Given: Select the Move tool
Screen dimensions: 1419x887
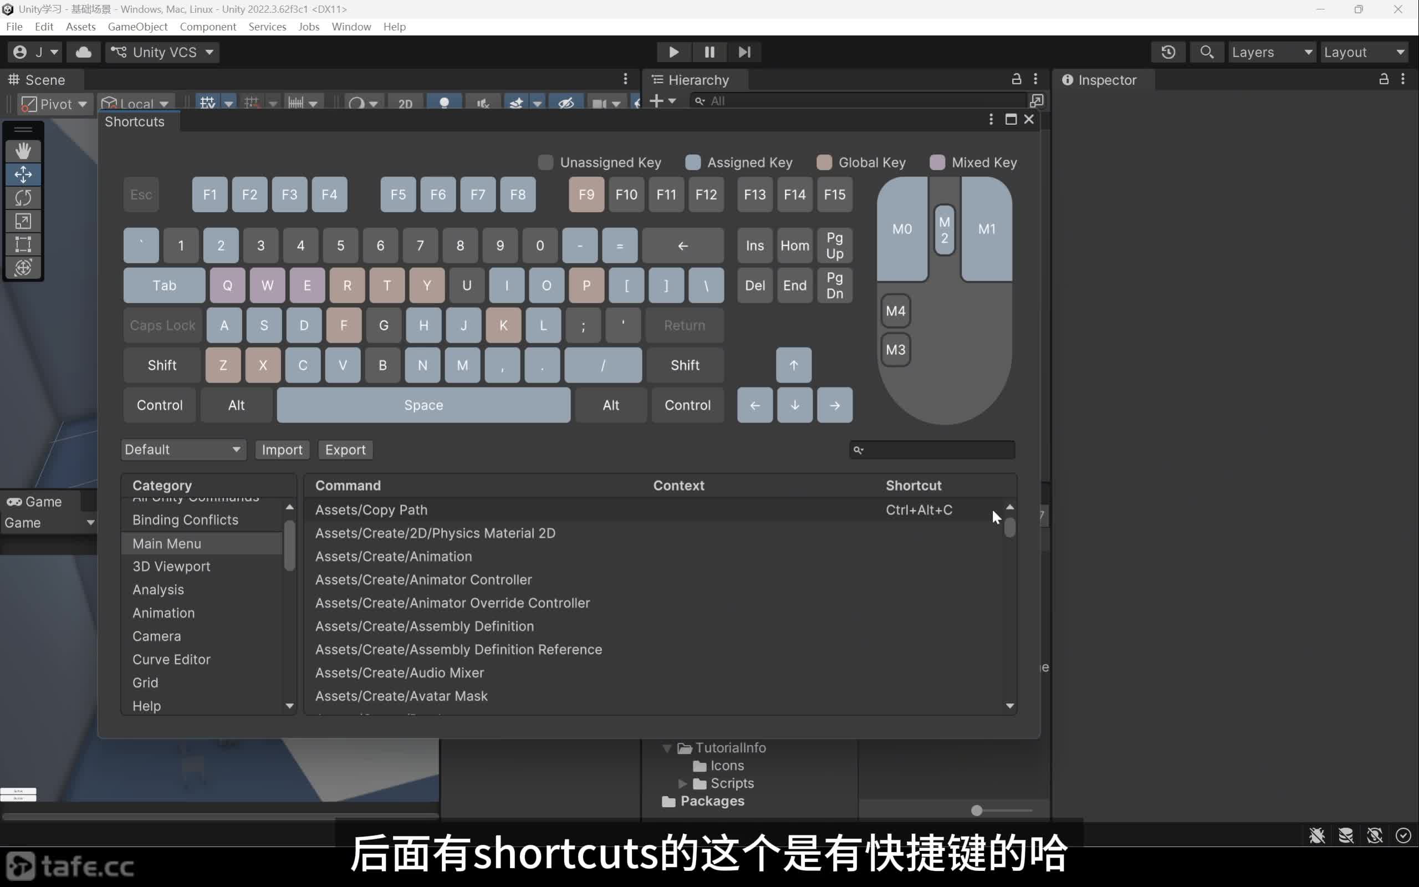Looking at the screenshot, I should (23, 174).
